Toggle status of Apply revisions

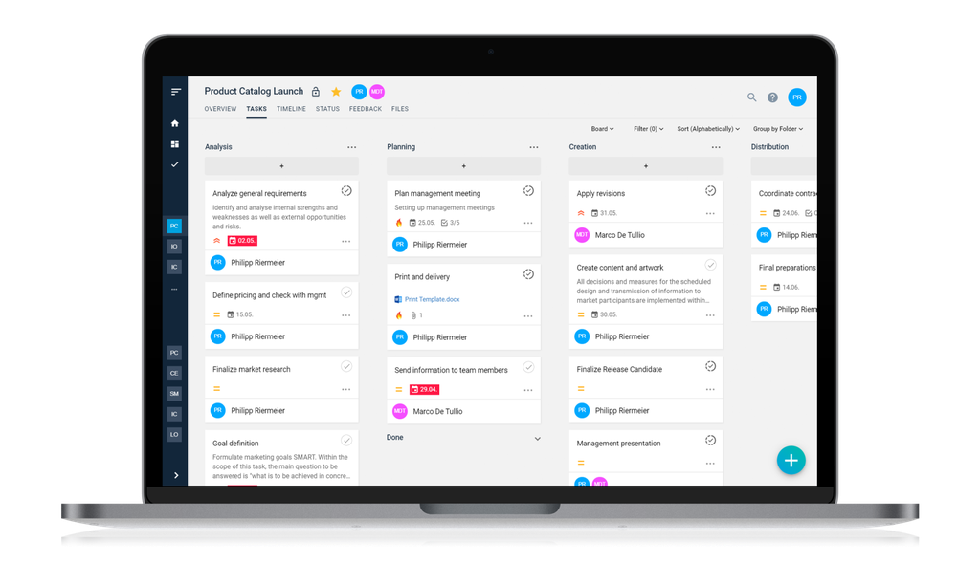tap(711, 191)
